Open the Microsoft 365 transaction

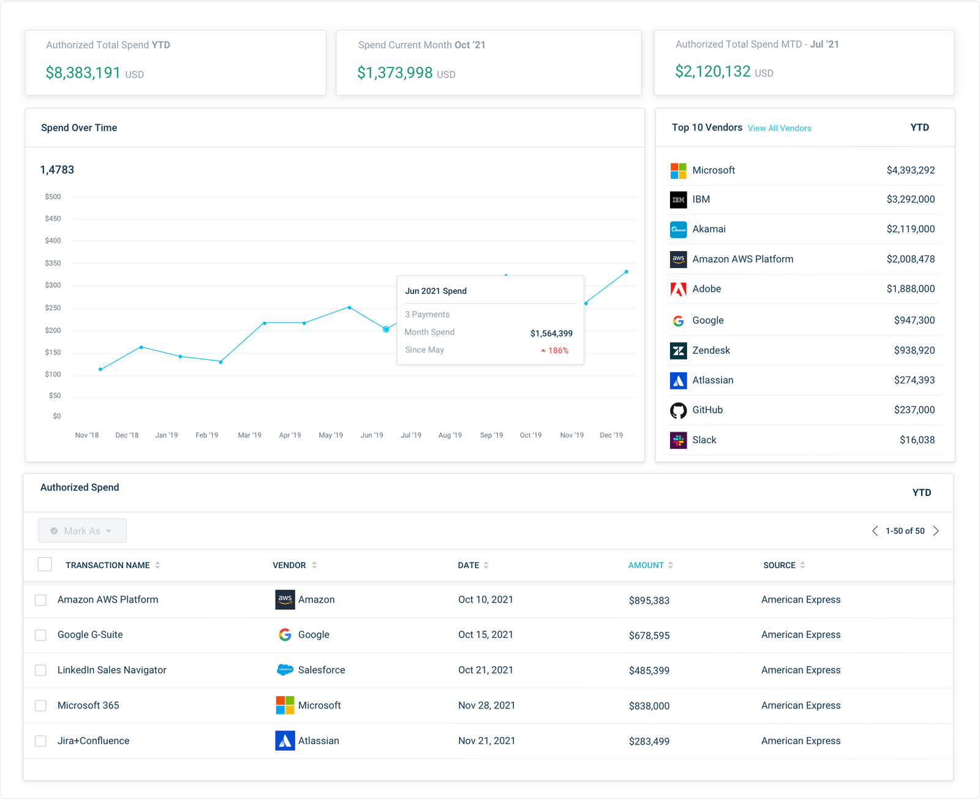click(x=88, y=705)
